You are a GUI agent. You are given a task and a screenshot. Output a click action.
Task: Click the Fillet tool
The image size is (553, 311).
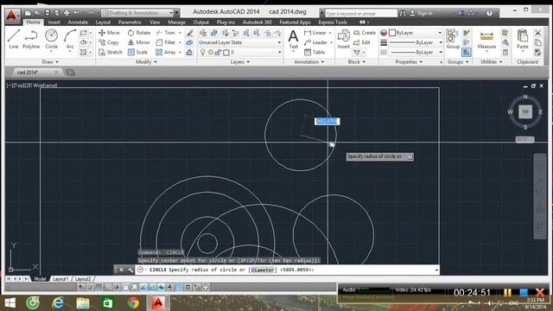pos(166,42)
